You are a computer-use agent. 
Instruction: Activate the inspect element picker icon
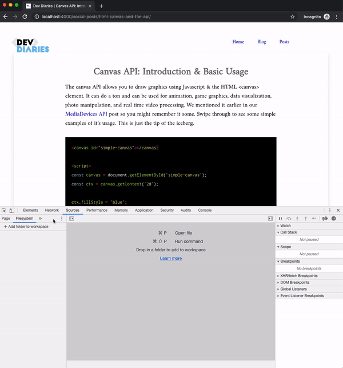click(4, 210)
